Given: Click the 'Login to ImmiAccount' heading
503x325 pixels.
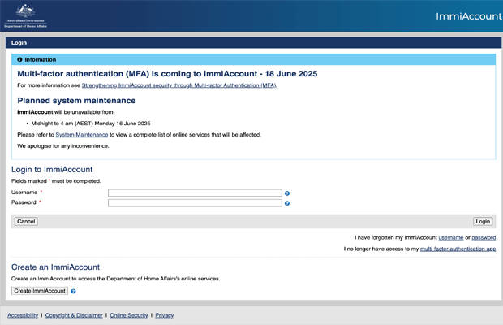Looking at the screenshot, I should click(x=52, y=169).
